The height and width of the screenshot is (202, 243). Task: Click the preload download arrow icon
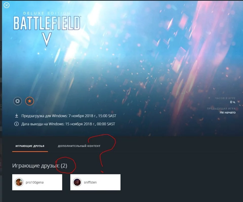coord(17,116)
